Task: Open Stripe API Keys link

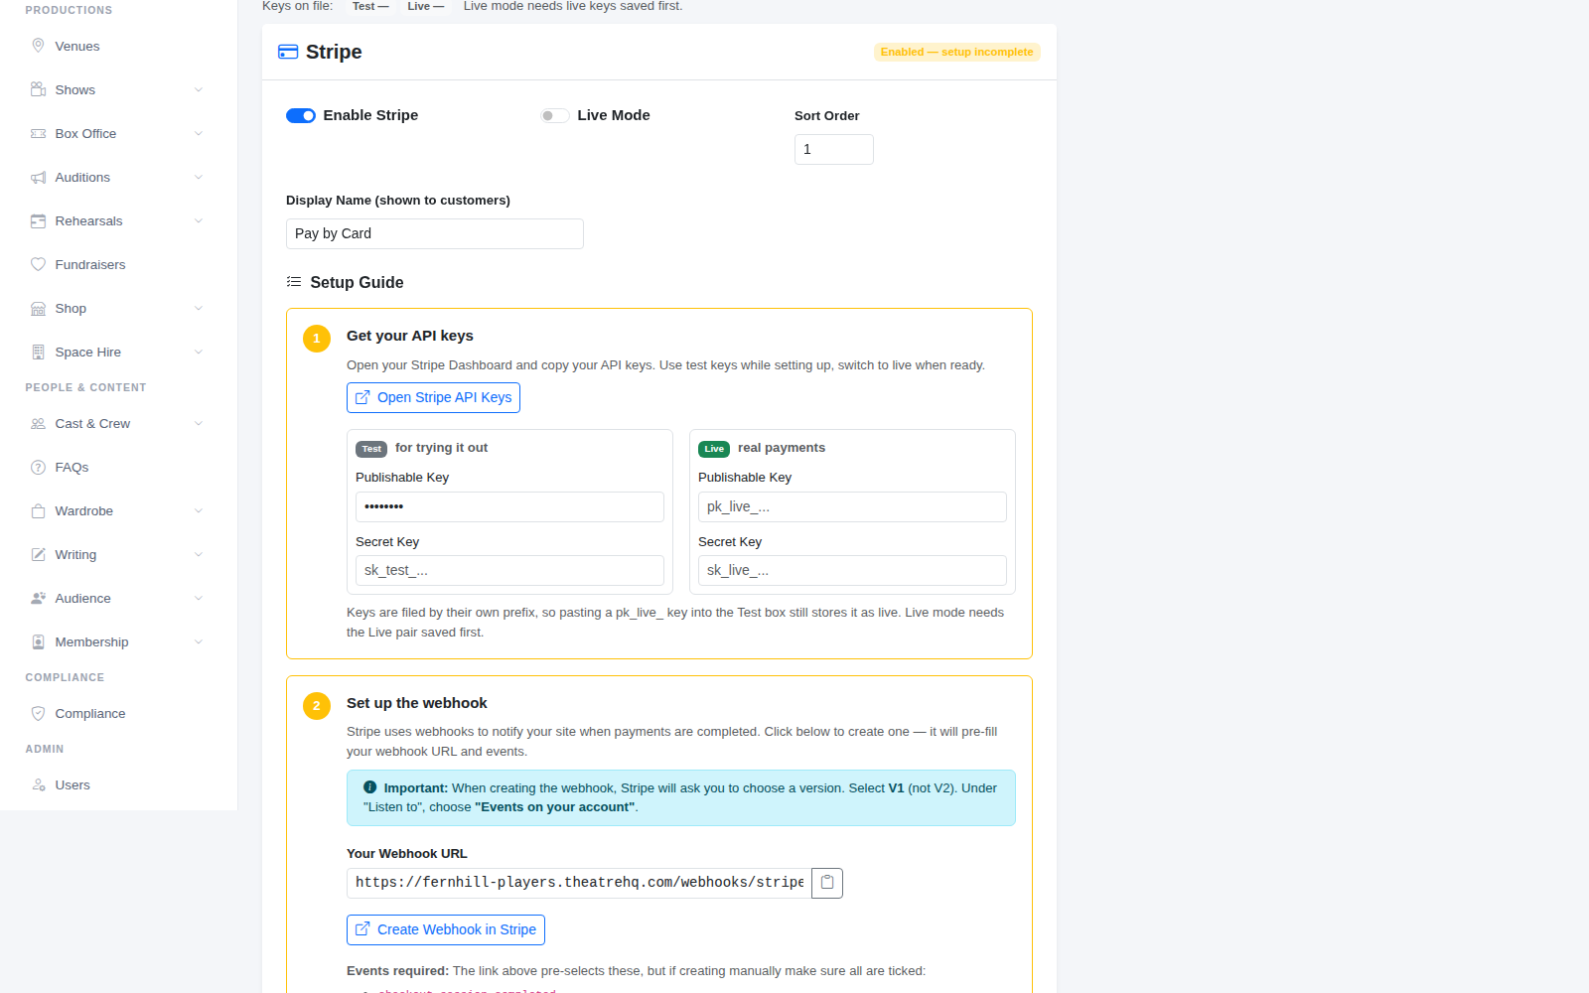Action: tap(433, 397)
